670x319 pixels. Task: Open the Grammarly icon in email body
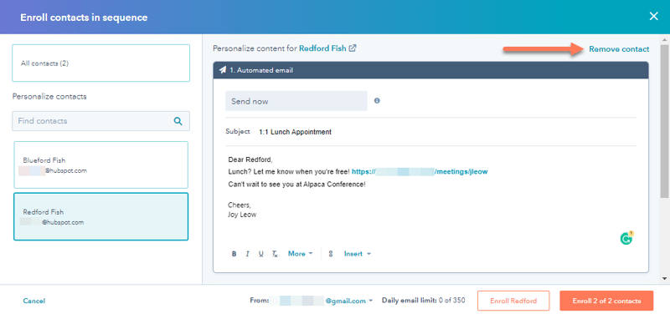626,239
